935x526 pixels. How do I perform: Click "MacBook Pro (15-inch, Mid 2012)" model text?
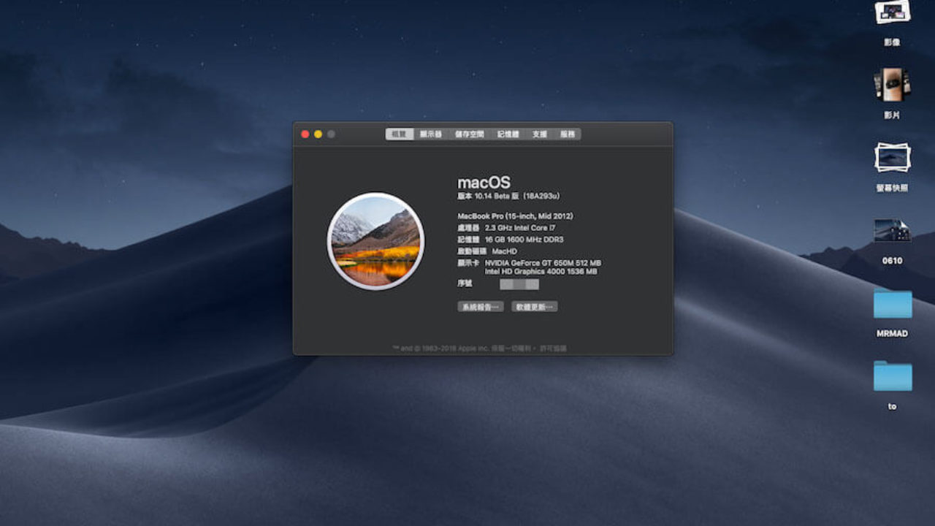pyautogui.click(x=515, y=216)
